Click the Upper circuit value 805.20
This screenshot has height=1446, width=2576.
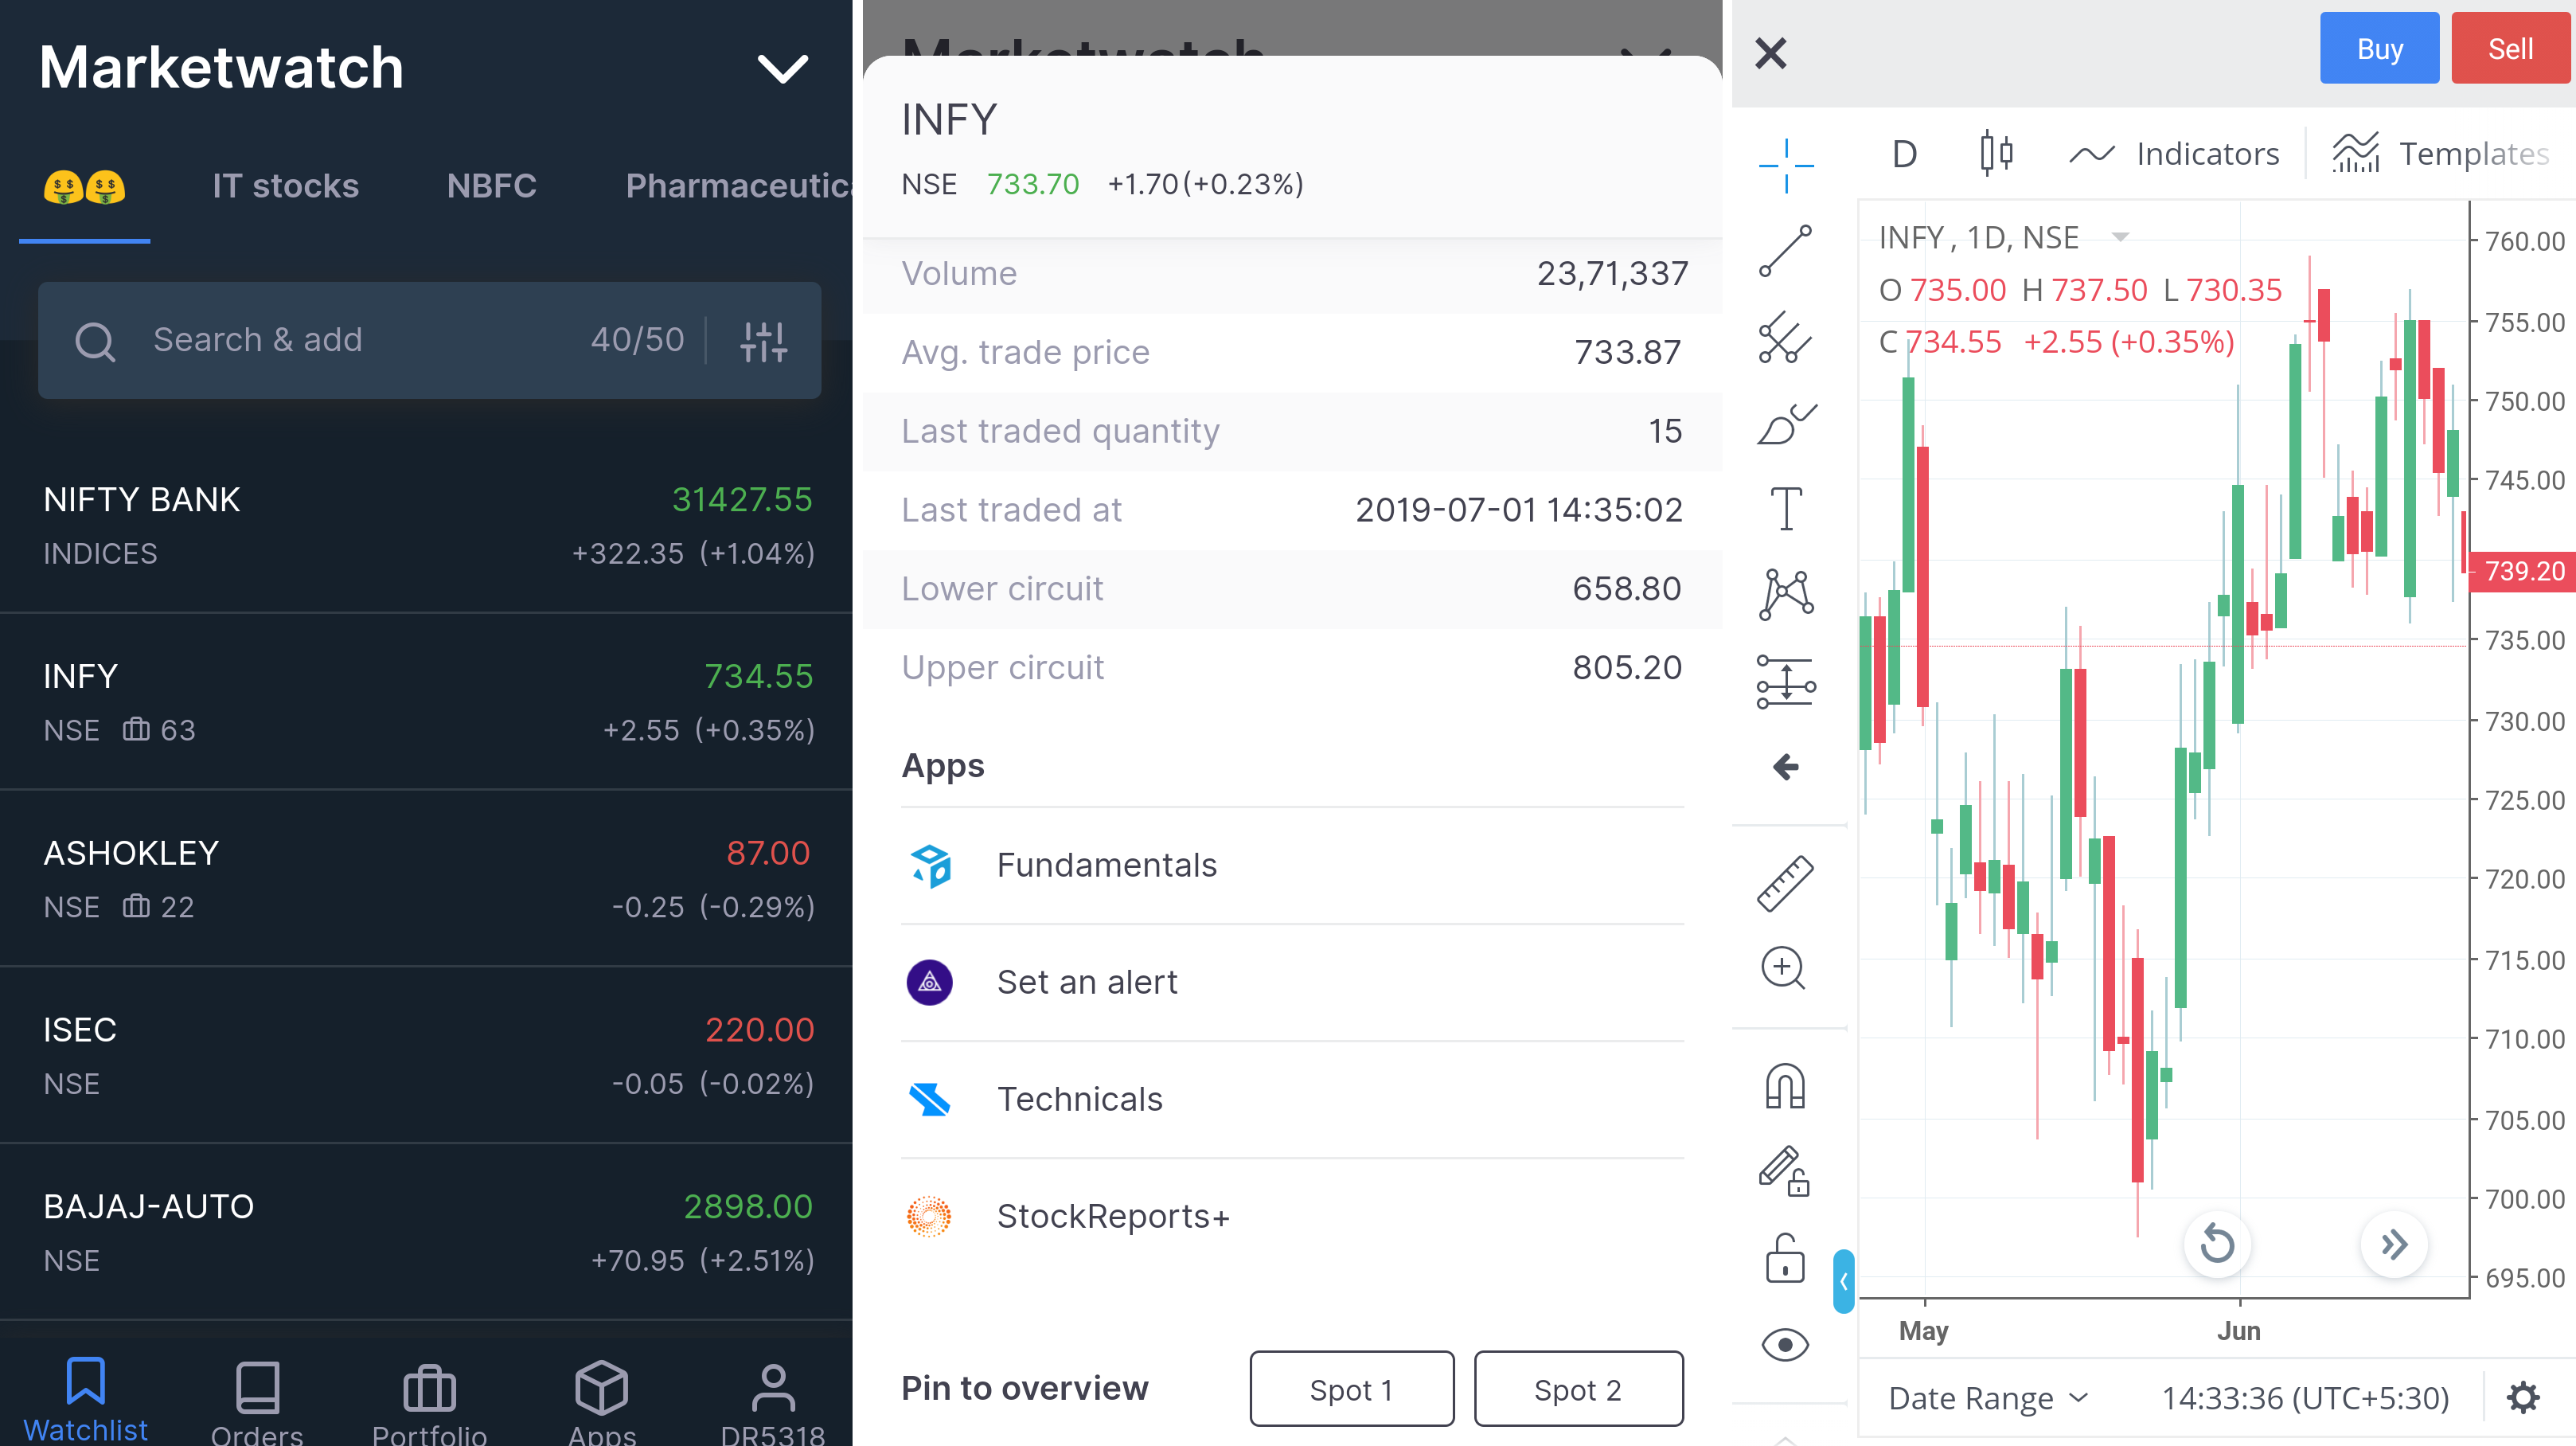1627,667
